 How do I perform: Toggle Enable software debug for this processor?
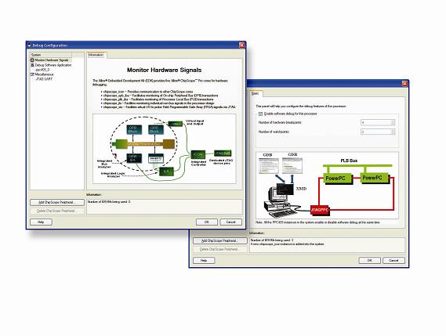point(260,114)
